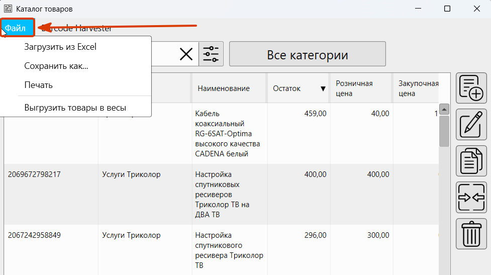
Task: Click retail price 300,00
Action: click(x=378, y=235)
